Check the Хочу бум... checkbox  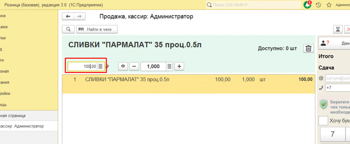(x=323, y=120)
